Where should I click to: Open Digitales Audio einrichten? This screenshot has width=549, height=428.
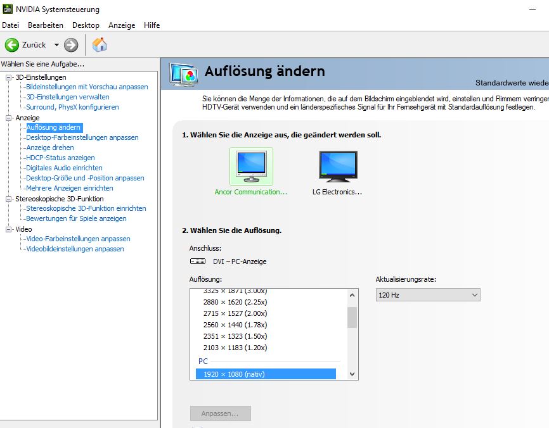pos(65,168)
